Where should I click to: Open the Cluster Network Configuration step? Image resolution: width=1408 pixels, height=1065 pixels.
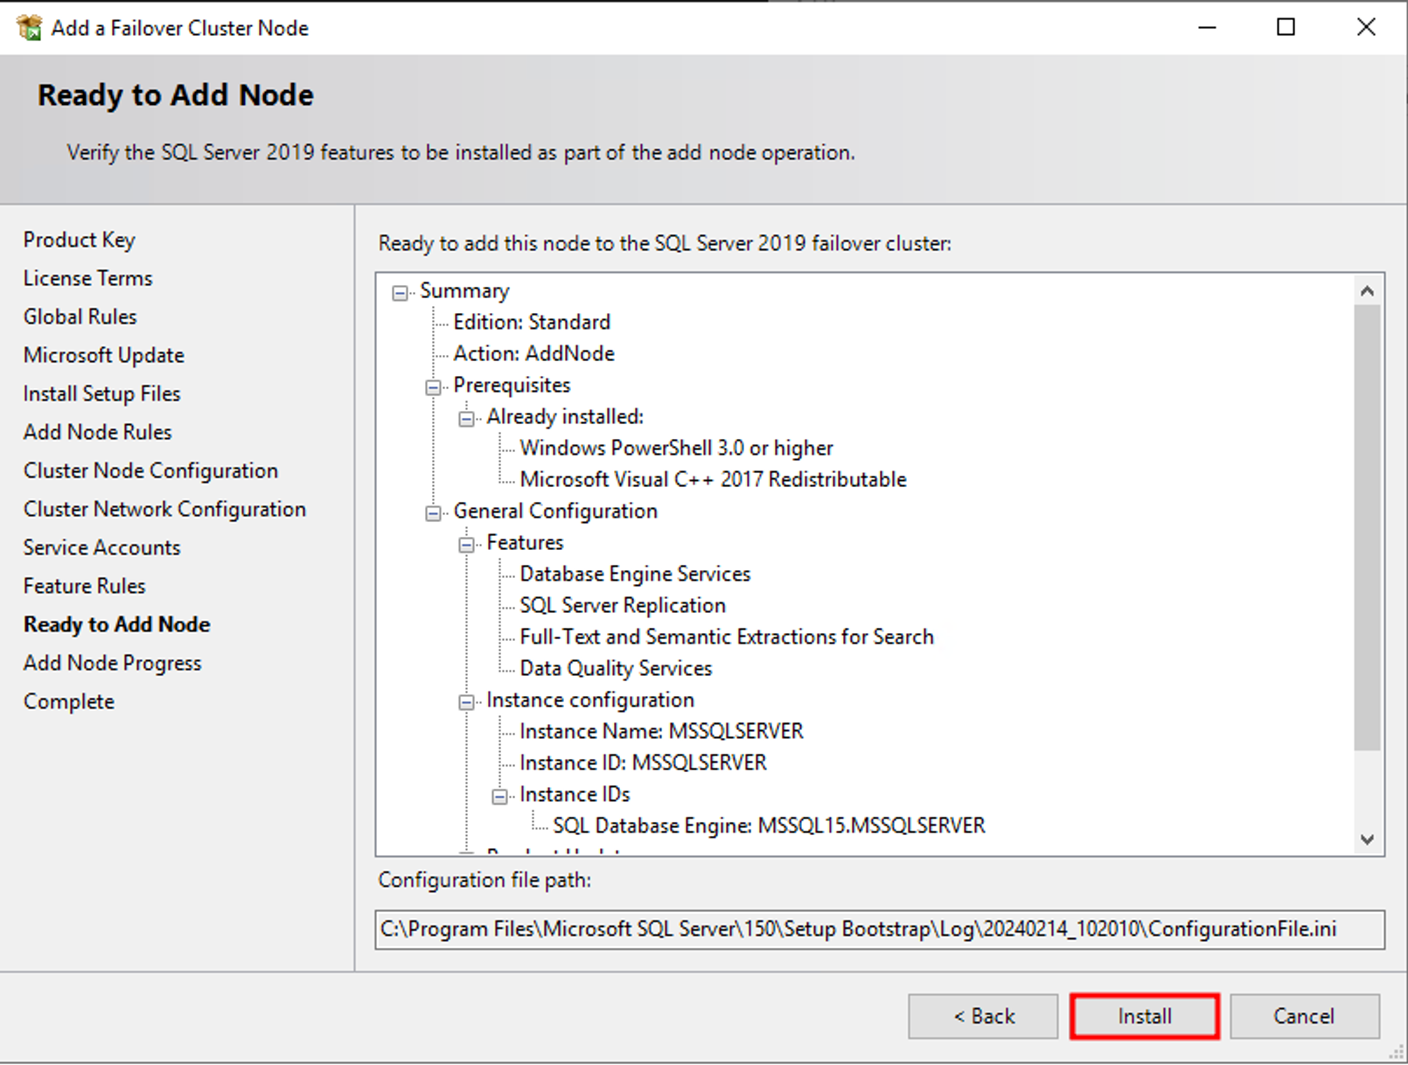[164, 509]
